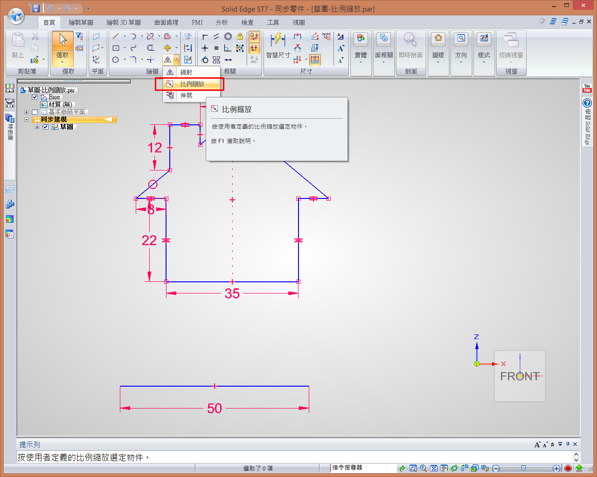Toggle the highlighted auto-dimension button in 尺寸 group
This screenshot has height=477, width=597.
click(315, 60)
